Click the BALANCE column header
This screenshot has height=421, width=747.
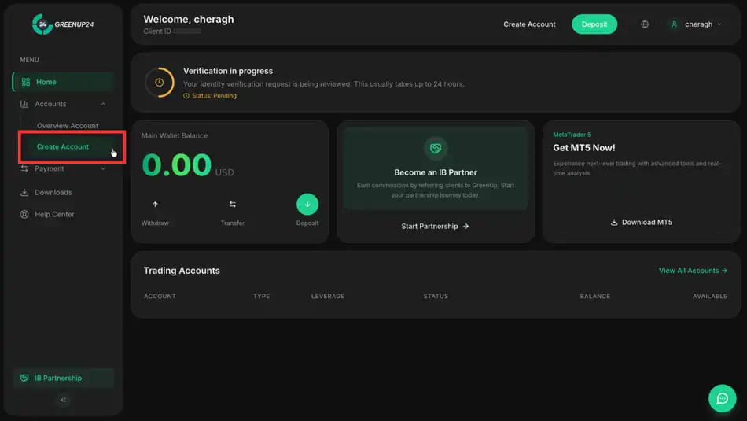tap(595, 296)
